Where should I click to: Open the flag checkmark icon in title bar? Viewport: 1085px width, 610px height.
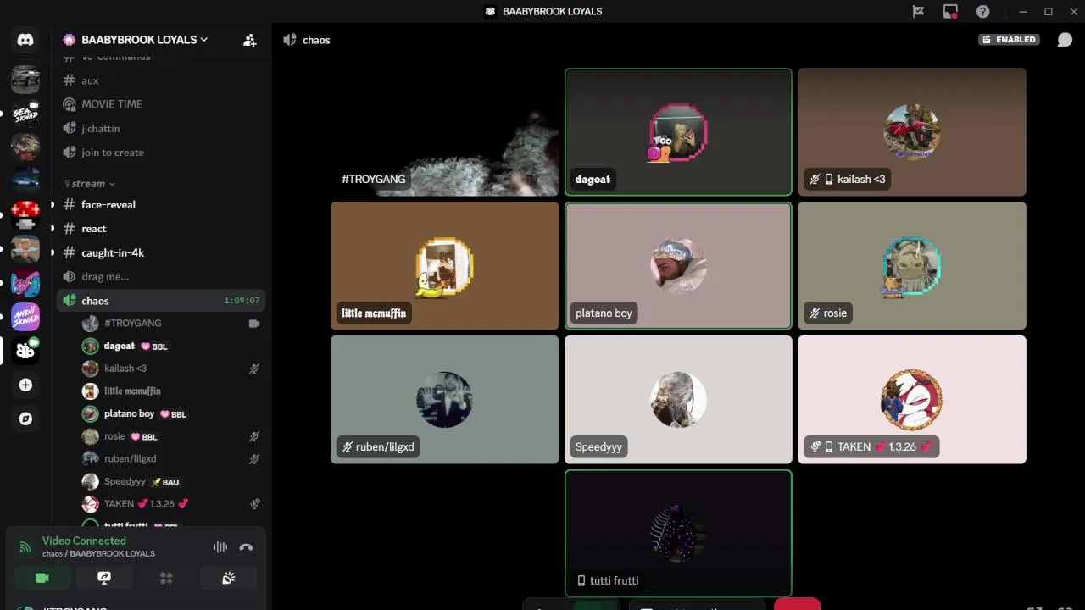[x=918, y=11]
